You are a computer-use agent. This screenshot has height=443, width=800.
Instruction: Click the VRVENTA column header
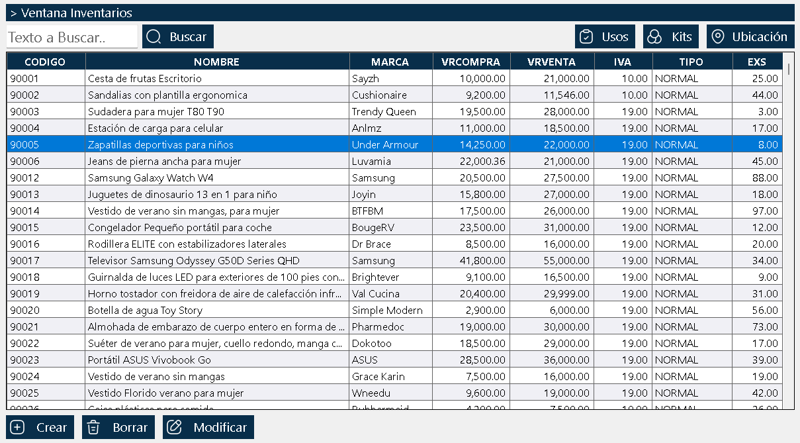[x=552, y=62]
